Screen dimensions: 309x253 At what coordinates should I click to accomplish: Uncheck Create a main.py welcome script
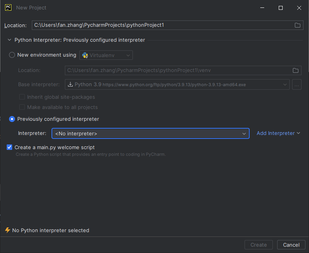tap(9, 147)
